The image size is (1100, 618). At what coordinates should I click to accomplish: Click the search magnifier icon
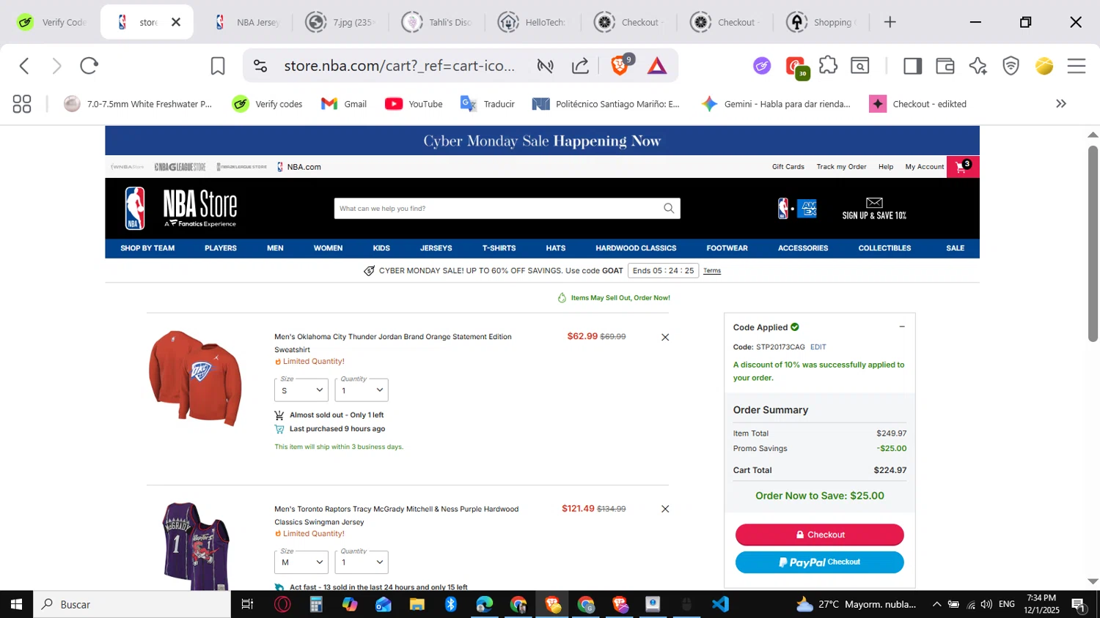(x=669, y=208)
